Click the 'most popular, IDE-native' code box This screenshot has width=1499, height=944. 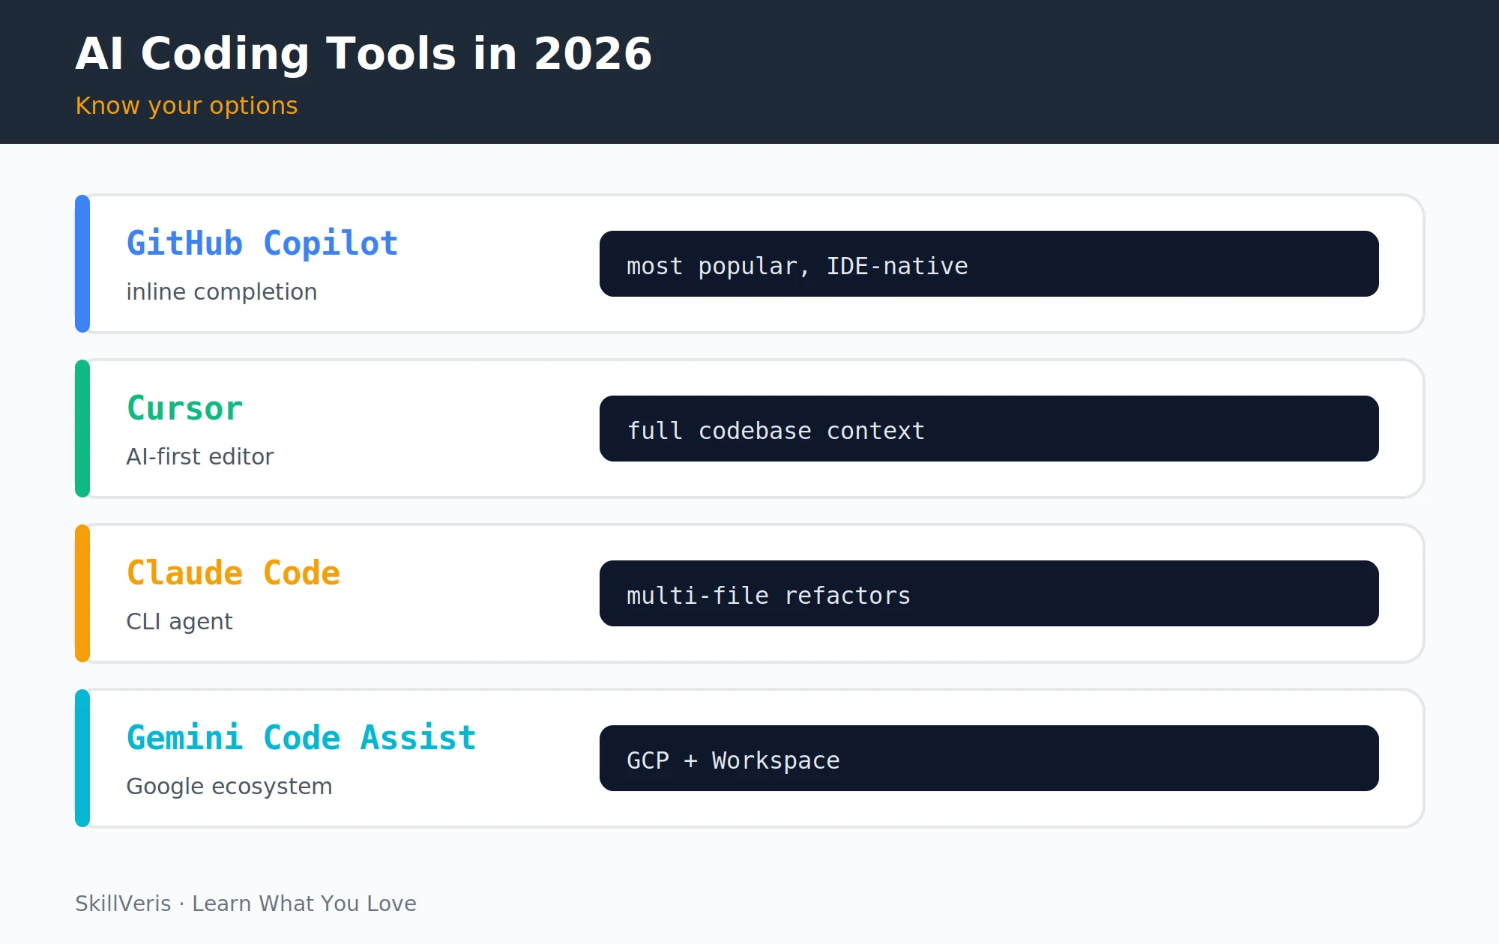[989, 264]
